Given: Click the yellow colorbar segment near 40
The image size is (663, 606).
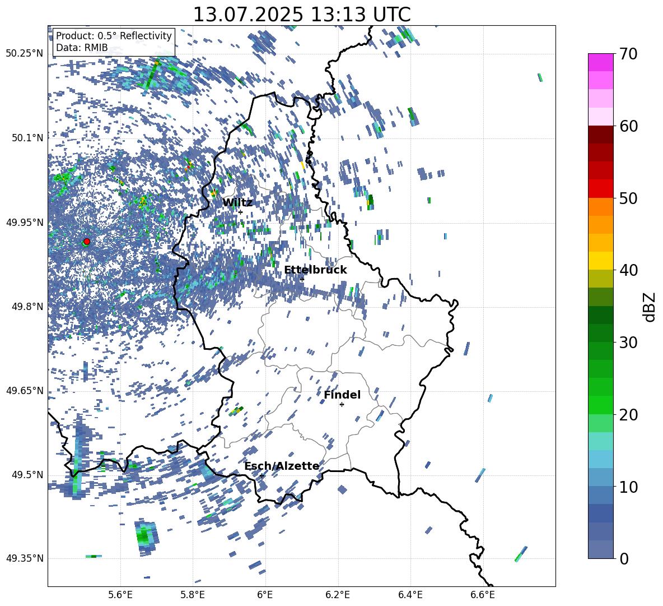Looking at the screenshot, I should coord(600,261).
